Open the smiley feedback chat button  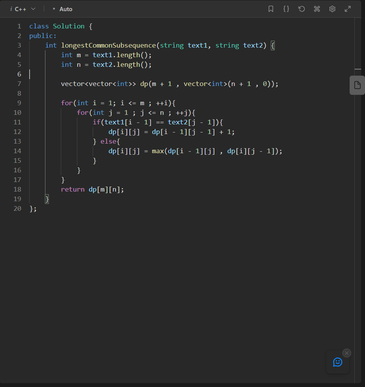pyautogui.click(x=337, y=362)
